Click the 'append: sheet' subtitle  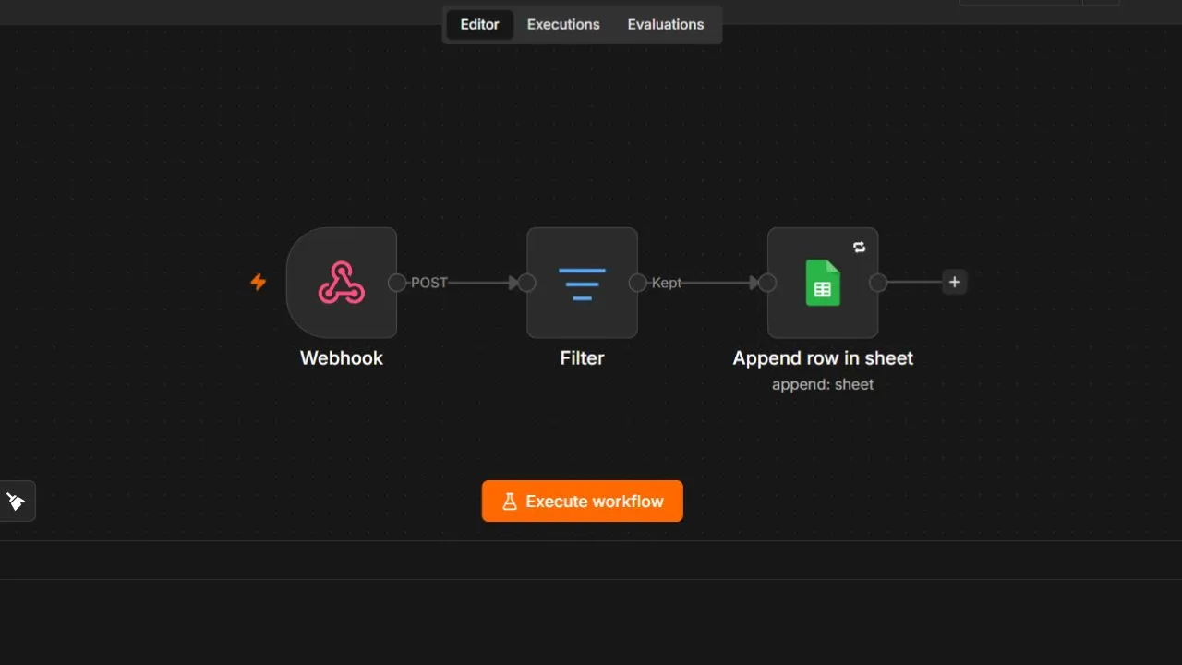pos(823,384)
